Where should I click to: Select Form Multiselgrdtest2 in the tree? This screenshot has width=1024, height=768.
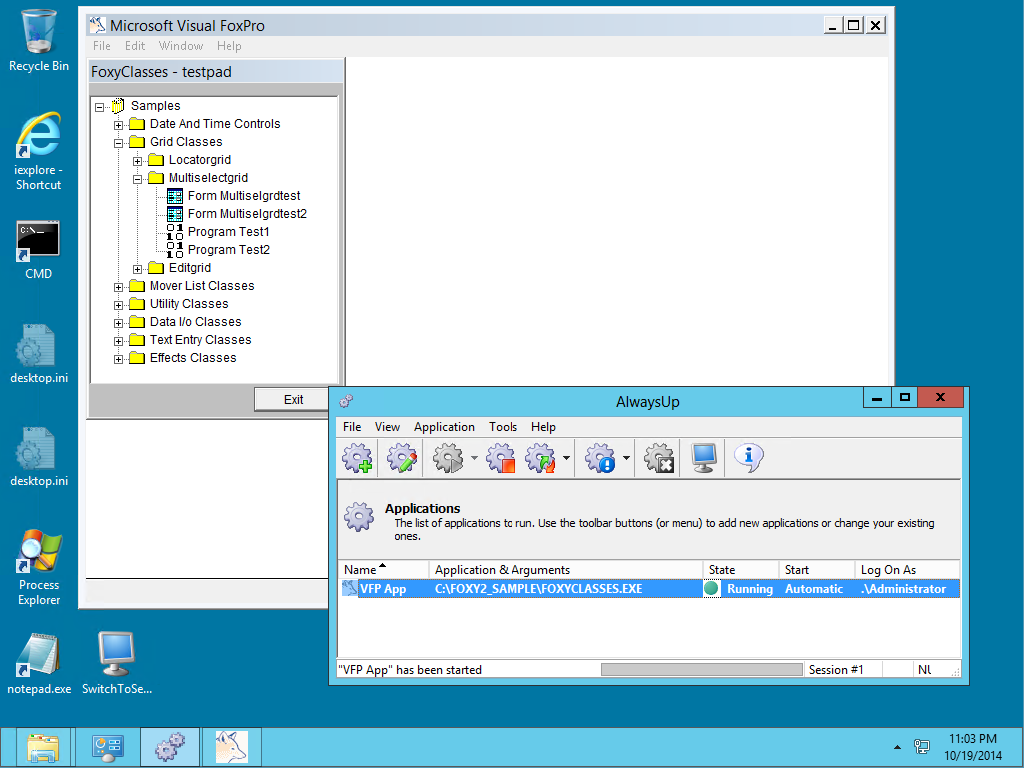tap(246, 214)
